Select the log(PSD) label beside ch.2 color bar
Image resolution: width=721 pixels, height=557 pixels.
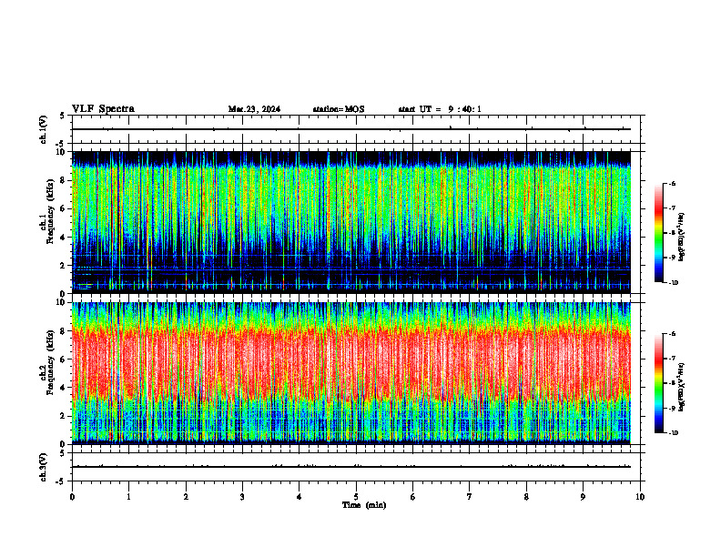pyautogui.click(x=682, y=387)
